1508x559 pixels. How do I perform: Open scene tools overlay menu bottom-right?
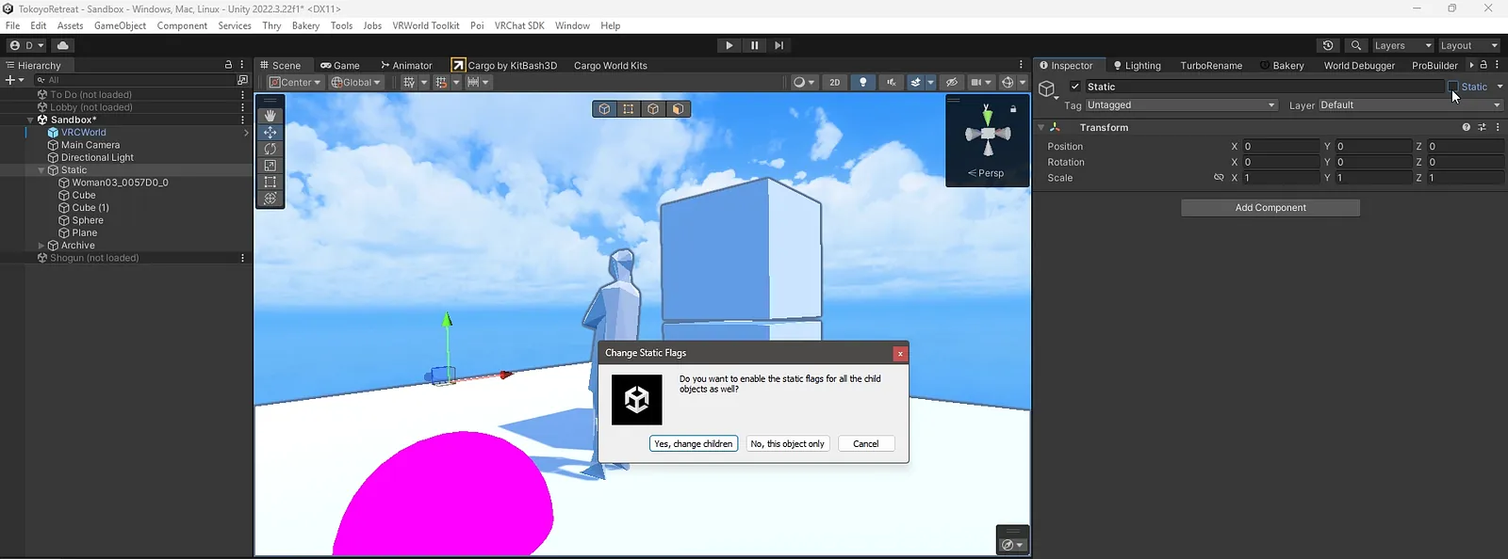(1012, 545)
